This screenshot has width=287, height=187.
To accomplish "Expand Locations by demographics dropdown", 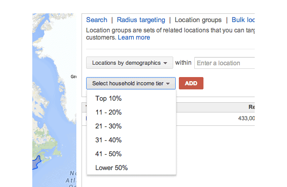I will coord(130,63).
